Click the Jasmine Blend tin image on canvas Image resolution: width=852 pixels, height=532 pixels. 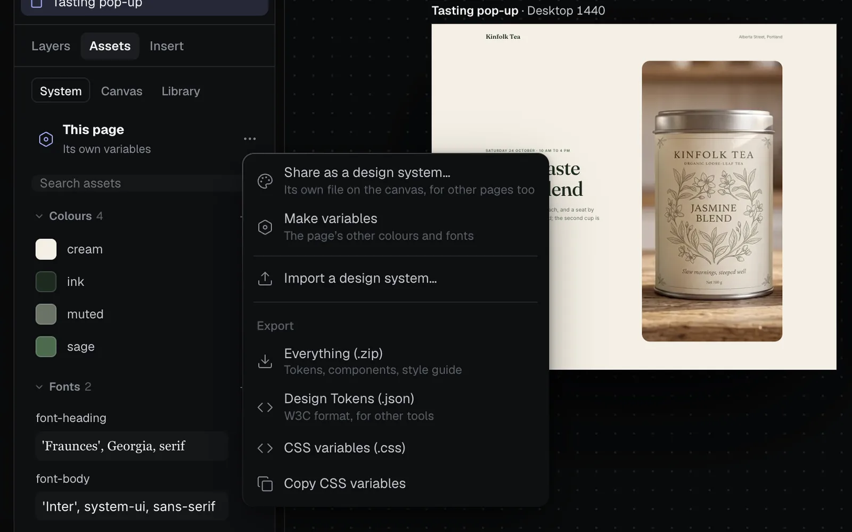(x=712, y=201)
